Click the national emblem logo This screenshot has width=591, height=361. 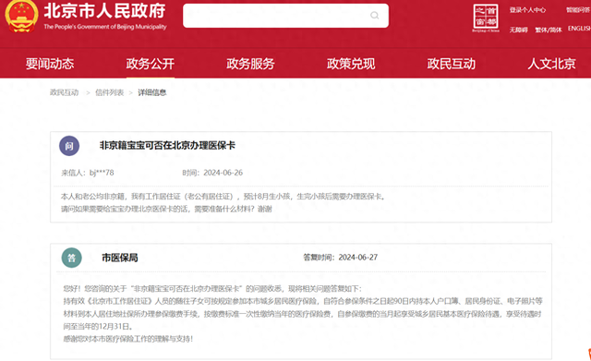click(x=21, y=16)
